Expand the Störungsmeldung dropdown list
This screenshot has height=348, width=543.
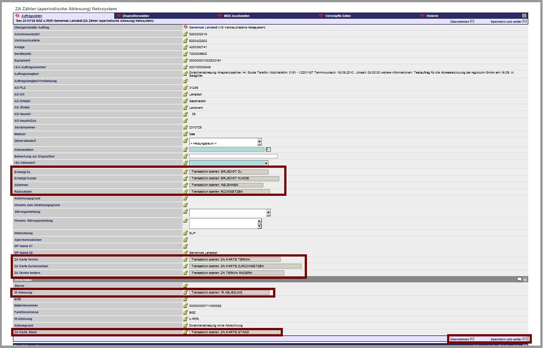[268, 213]
